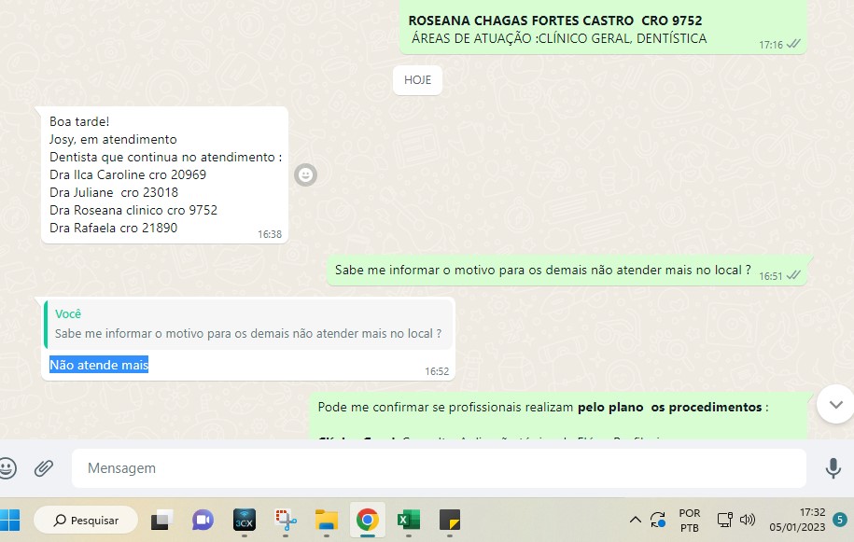Open the quoted 'Você' reply preview
This screenshot has height=542, width=854.
point(248,324)
